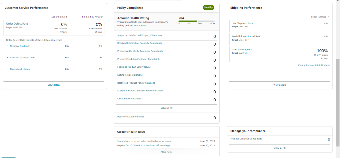The height and width of the screenshot is (158, 340).
Task: Click the green Healthy status badge
Action: 209,8
